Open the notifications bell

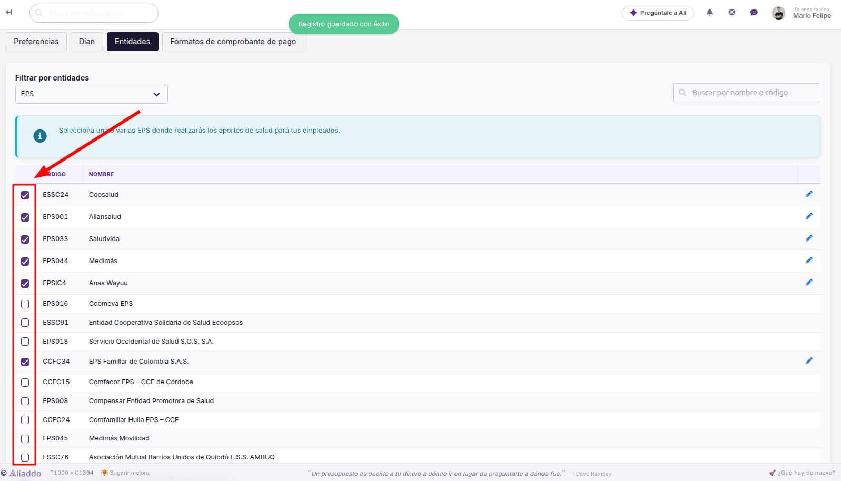710,13
